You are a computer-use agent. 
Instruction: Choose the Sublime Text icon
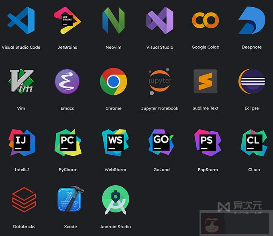coord(206,81)
